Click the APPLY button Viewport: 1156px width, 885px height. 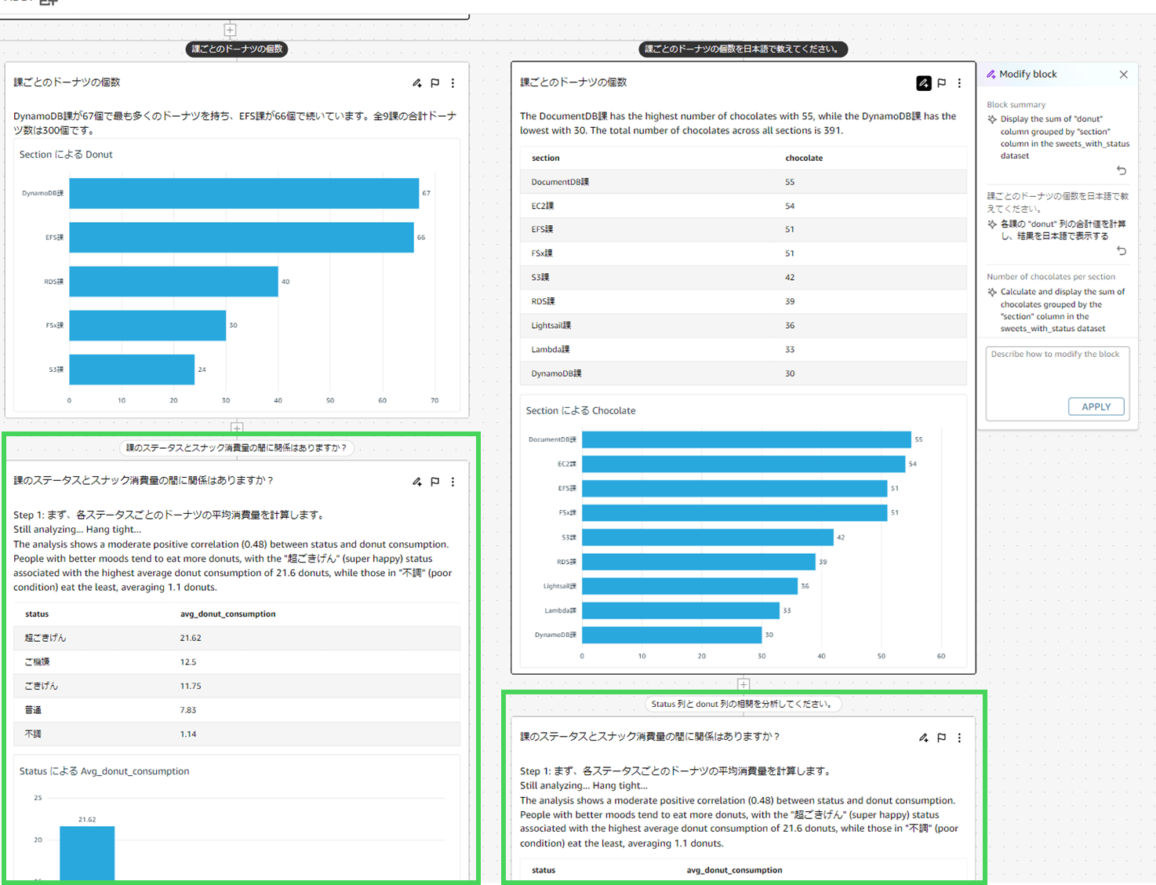coord(1096,406)
